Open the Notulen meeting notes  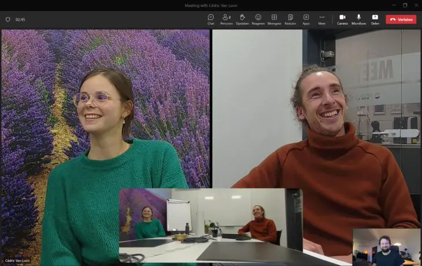[x=290, y=19]
